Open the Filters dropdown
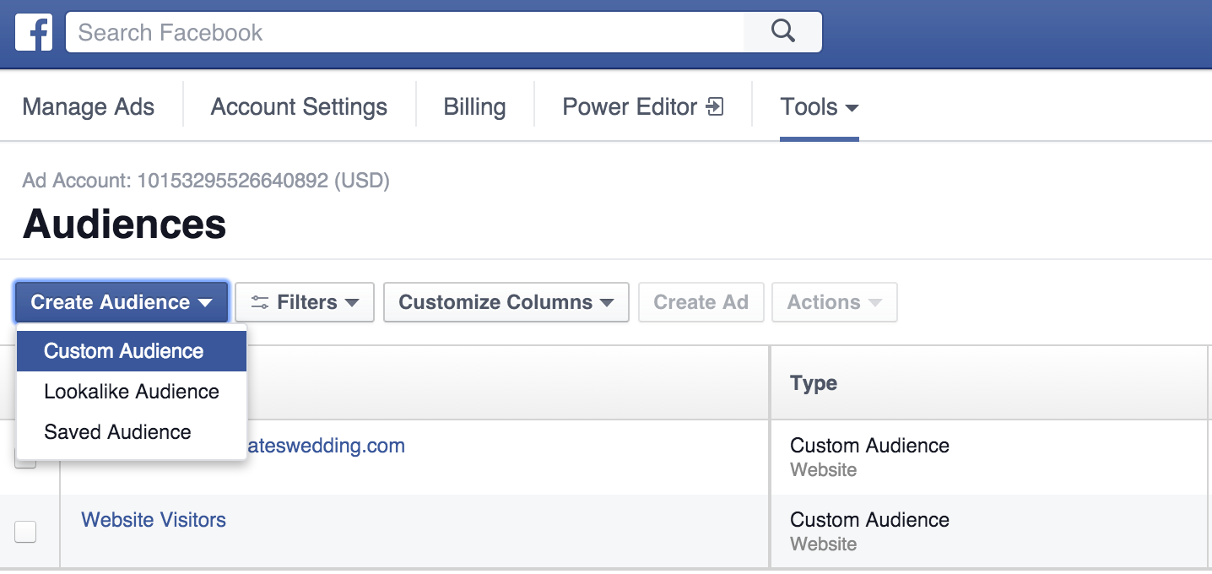The width and height of the screenshot is (1212, 574). 304,301
